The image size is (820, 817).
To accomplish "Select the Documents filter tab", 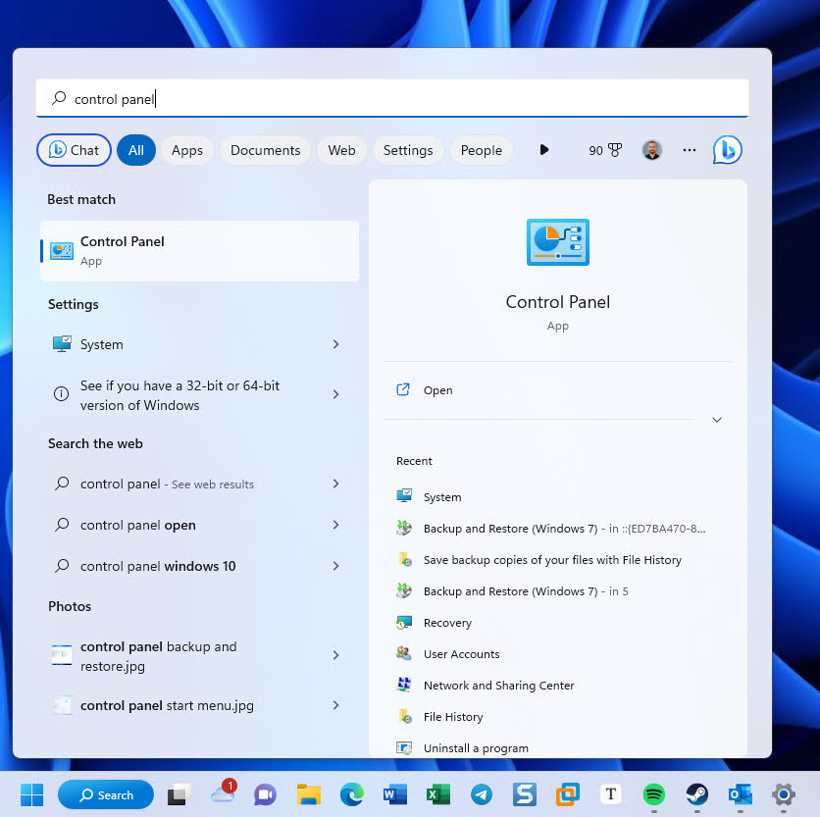I will pyautogui.click(x=265, y=150).
